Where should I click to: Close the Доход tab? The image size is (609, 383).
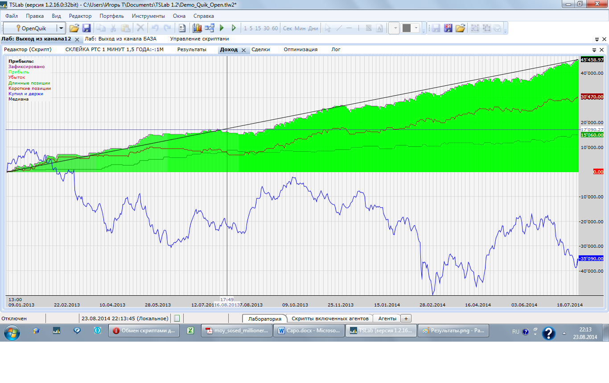(x=244, y=50)
